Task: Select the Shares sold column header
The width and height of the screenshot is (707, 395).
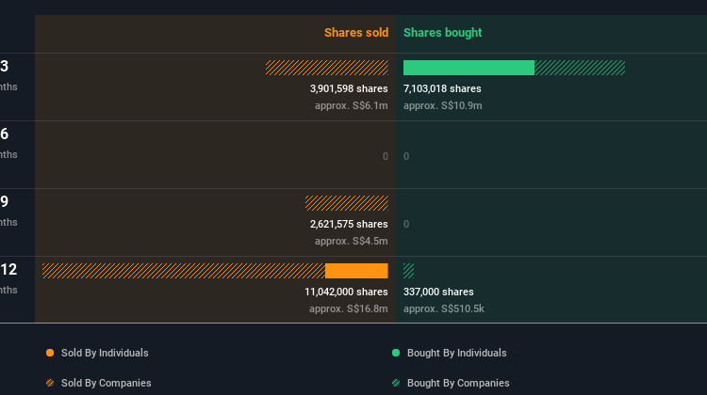Action: [x=356, y=33]
